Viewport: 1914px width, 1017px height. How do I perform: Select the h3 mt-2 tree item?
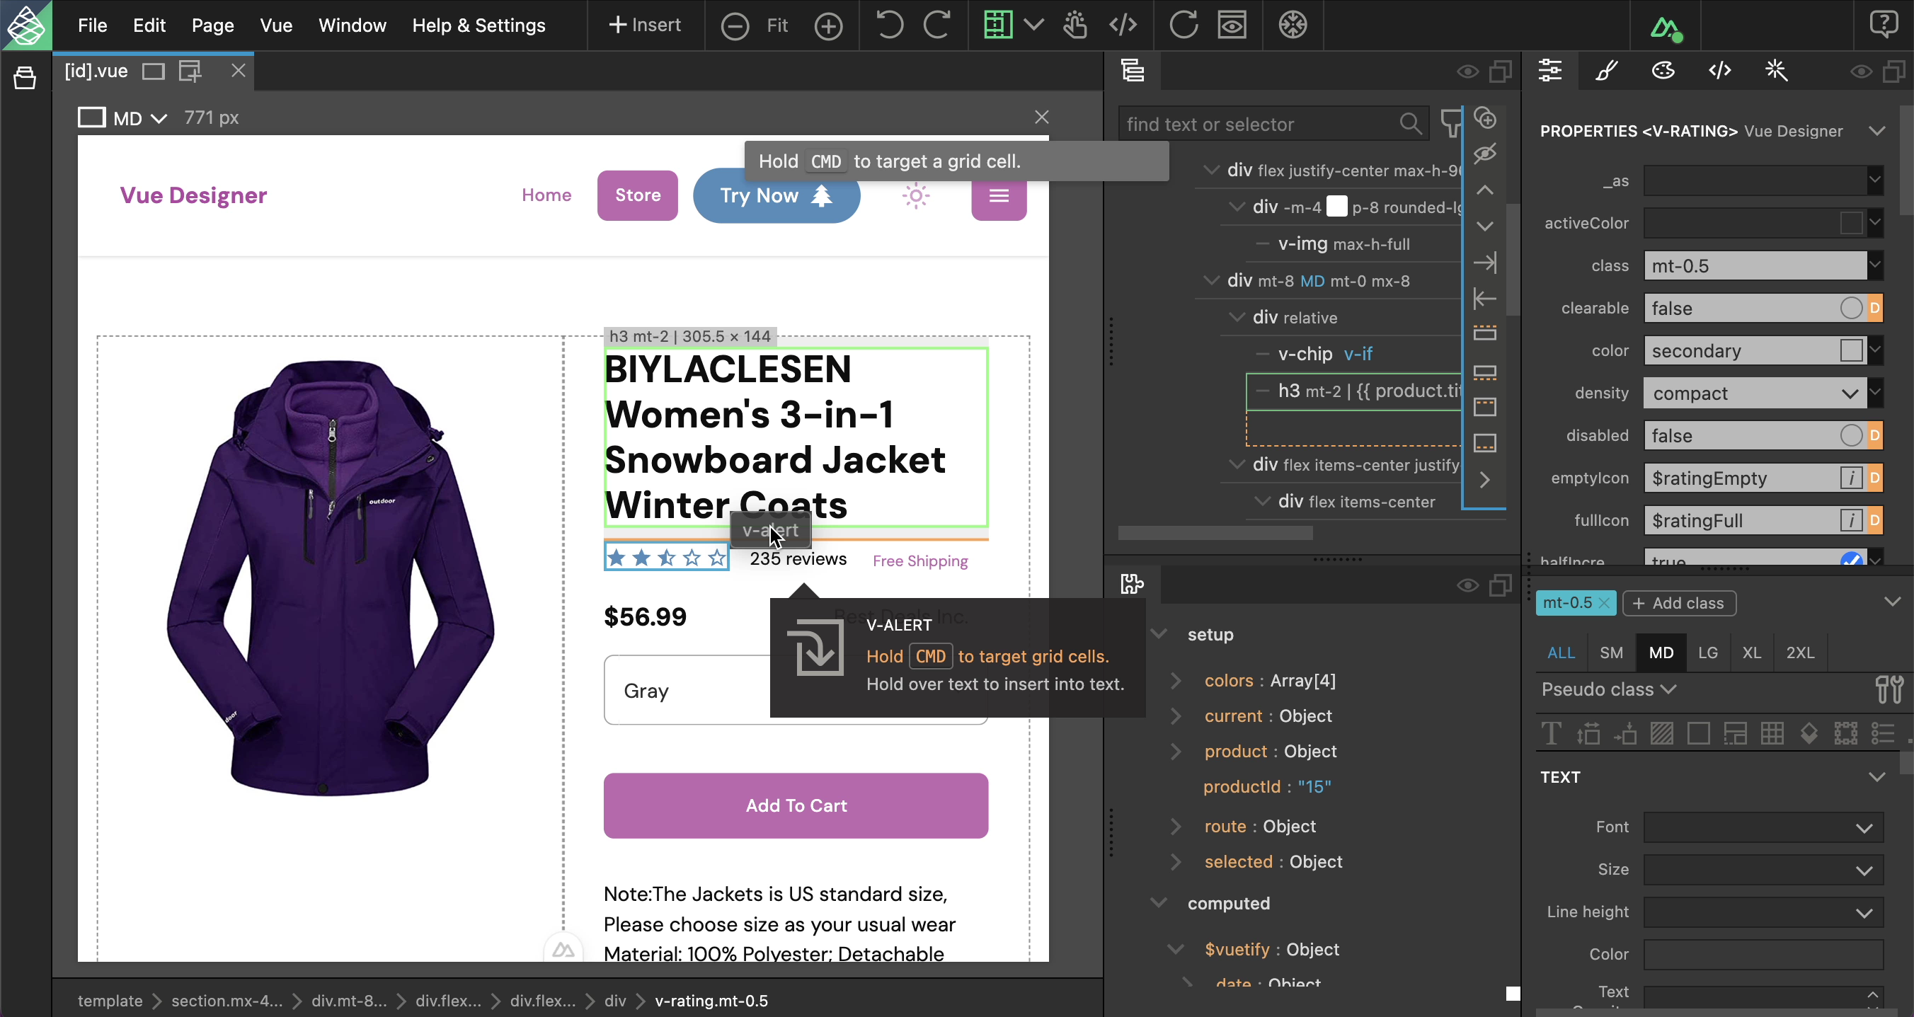[1354, 391]
